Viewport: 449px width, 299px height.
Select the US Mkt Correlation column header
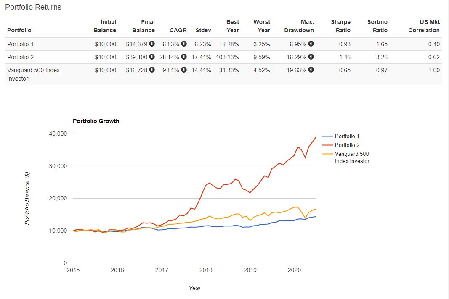[x=424, y=26]
